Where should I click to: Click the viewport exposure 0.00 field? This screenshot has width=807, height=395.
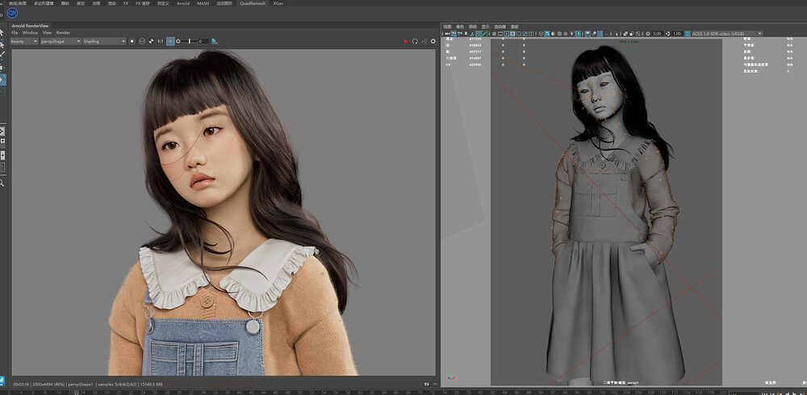[657, 33]
